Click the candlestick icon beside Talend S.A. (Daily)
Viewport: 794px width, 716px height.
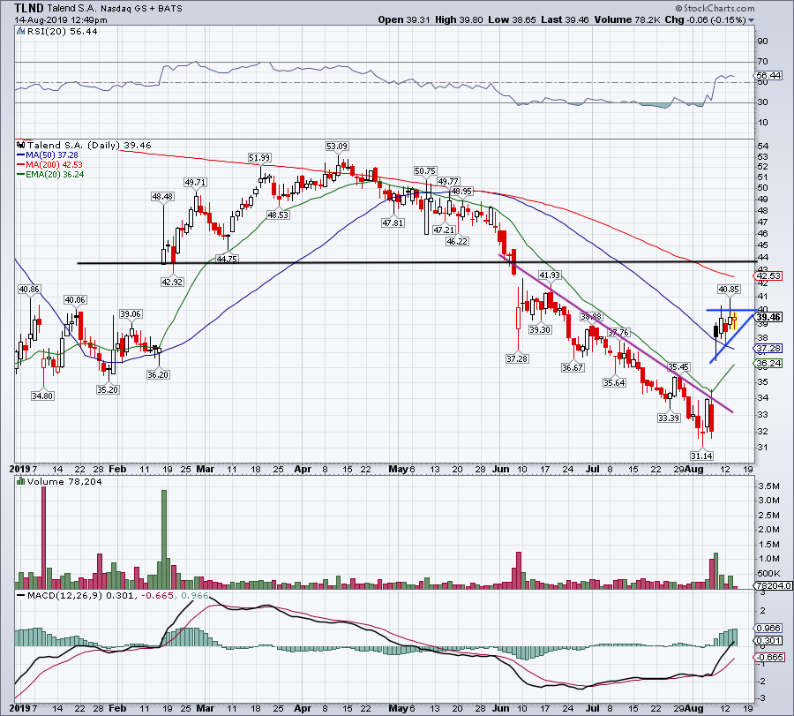pos(21,146)
